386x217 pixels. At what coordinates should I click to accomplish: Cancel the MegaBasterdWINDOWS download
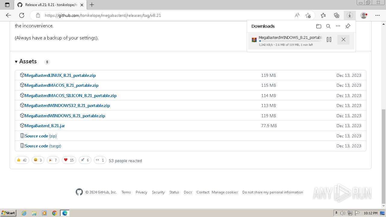343,39
